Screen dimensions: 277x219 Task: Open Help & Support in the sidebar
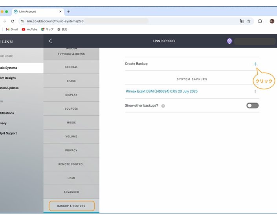(x=8, y=133)
